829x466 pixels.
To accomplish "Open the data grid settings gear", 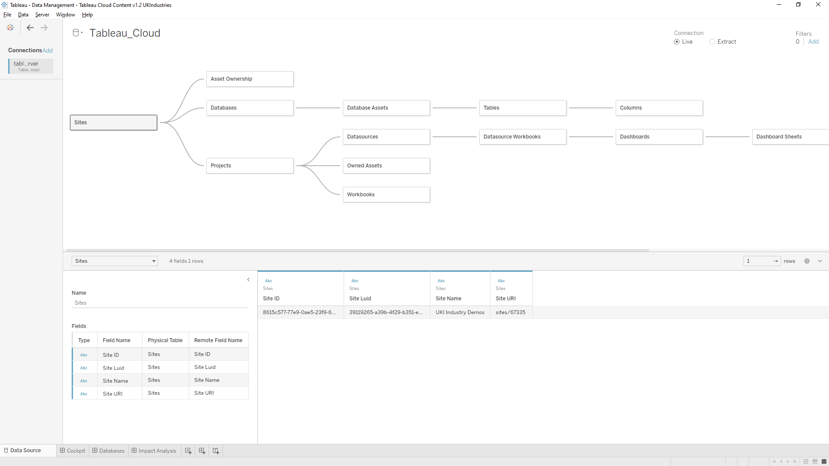I will click(x=807, y=261).
